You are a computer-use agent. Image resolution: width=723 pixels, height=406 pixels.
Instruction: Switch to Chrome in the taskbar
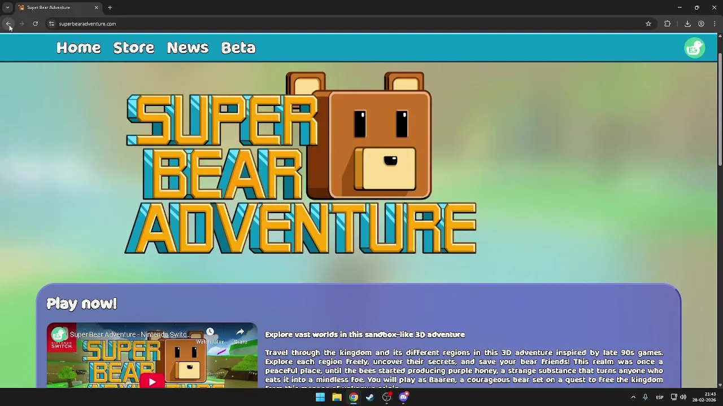pos(353,397)
